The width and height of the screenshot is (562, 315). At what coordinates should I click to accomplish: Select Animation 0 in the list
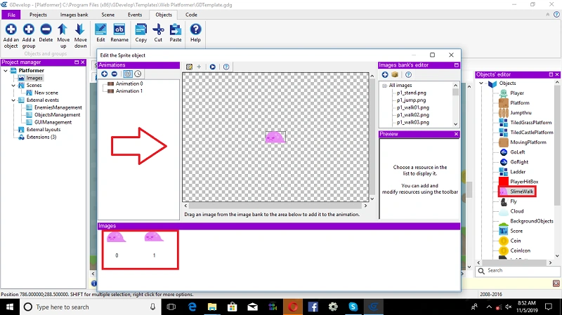point(129,83)
